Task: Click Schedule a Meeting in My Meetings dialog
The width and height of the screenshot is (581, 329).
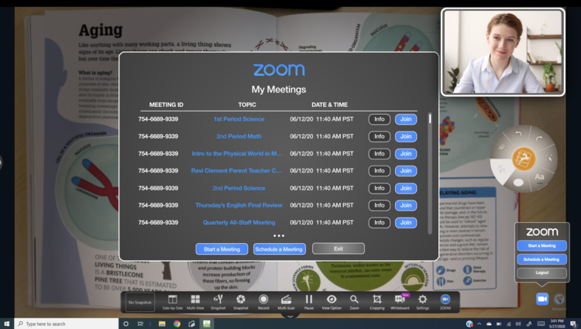Action: [x=280, y=249]
